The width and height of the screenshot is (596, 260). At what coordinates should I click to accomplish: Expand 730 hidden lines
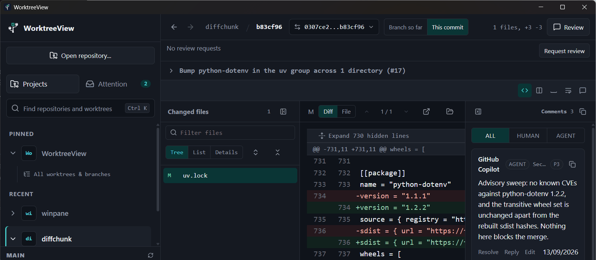pyautogui.click(x=386, y=136)
